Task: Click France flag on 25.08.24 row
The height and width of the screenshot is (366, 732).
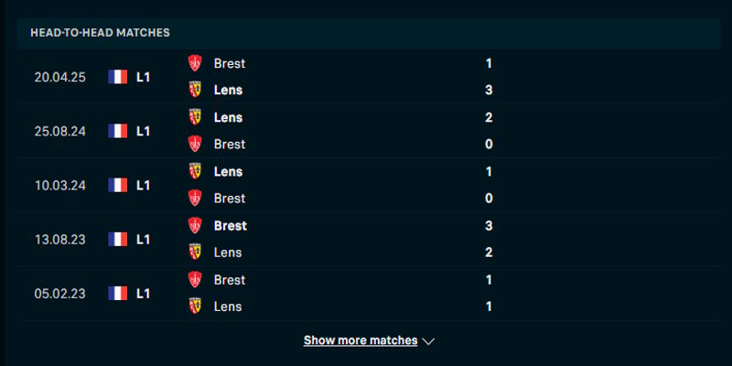Action: point(117,131)
